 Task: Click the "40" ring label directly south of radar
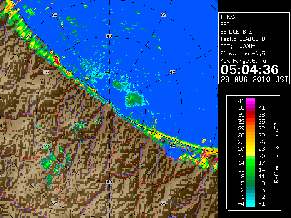pyautogui.click(x=109, y=182)
